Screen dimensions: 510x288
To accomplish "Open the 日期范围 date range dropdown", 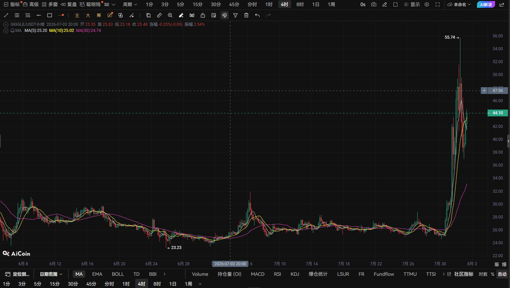I will pos(51,274).
